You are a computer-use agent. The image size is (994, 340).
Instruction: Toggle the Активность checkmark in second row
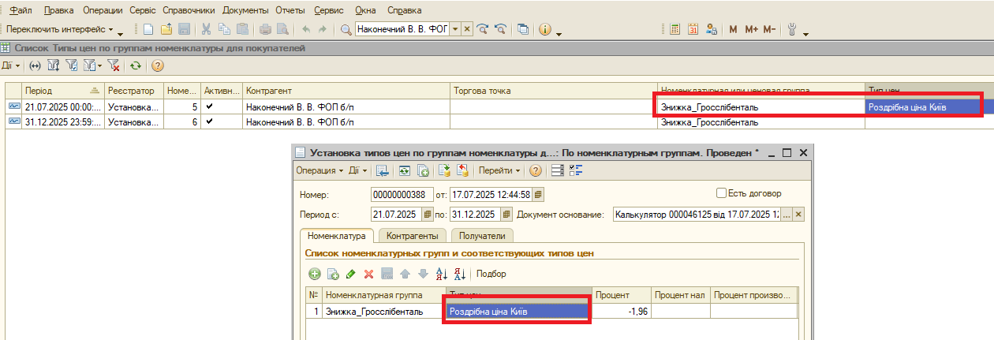(209, 122)
